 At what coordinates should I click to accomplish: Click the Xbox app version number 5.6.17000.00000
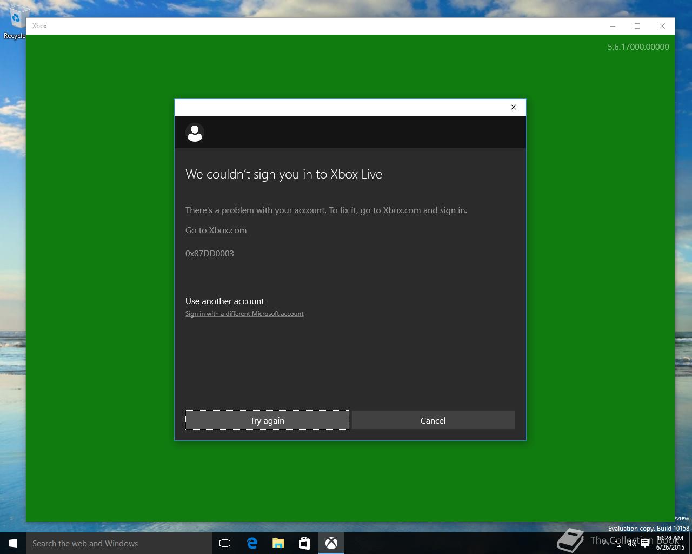(x=638, y=47)
